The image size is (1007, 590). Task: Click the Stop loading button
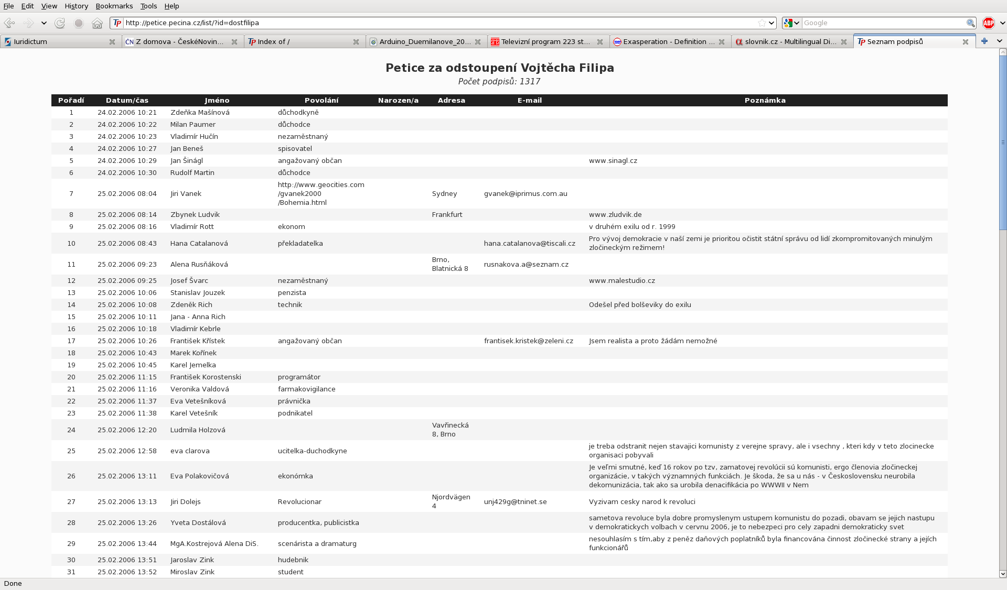pos(79,23)
